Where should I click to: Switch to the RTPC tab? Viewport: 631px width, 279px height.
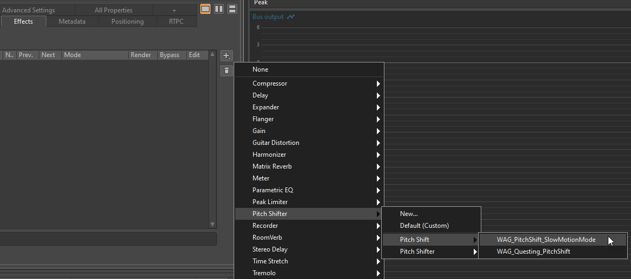tap(176, 22)
